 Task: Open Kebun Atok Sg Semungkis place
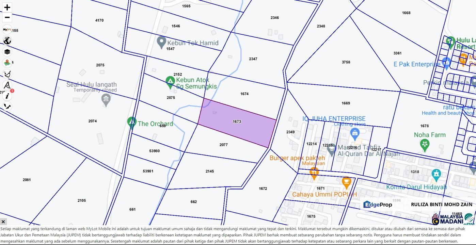[x=170, y=82]
